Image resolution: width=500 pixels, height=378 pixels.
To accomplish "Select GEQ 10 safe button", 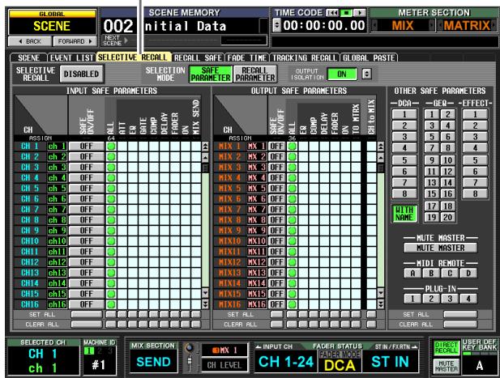I will [447, 160].
